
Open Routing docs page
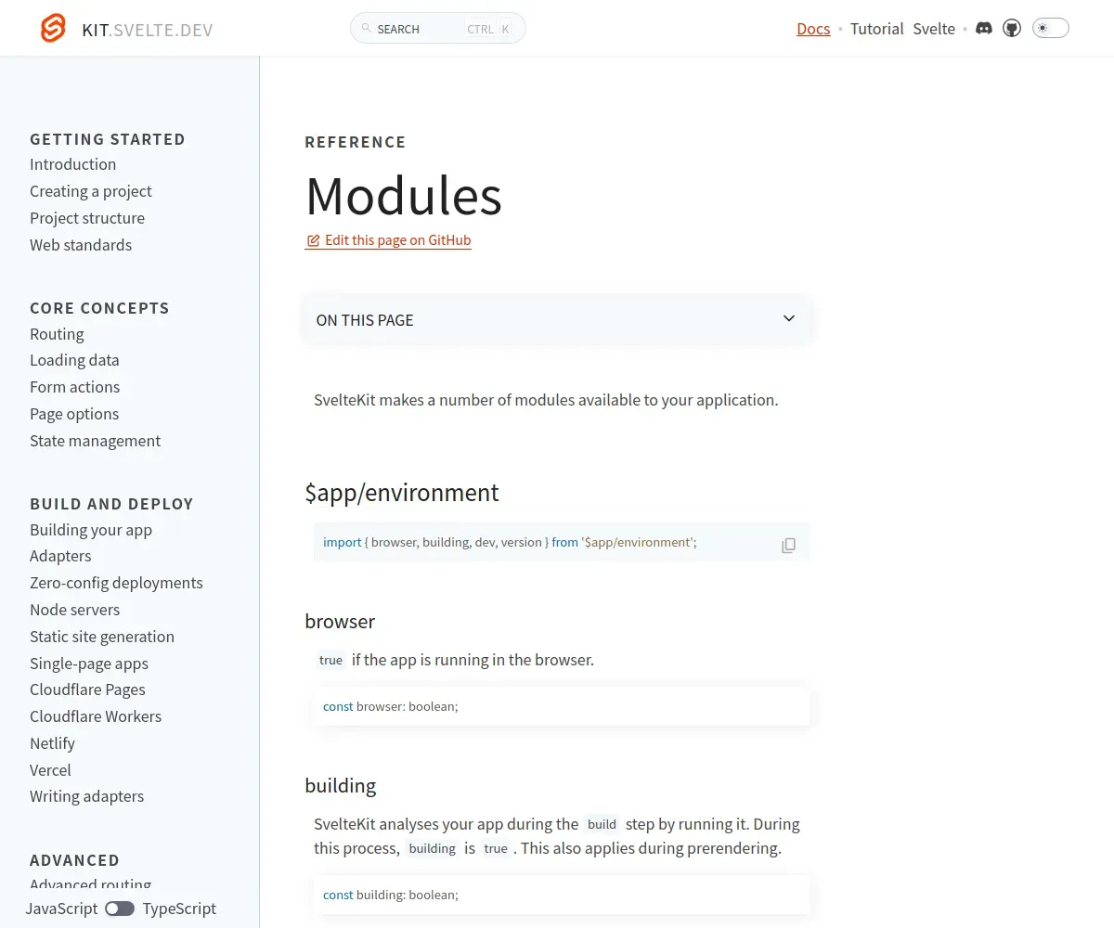[x=57, y=334]
